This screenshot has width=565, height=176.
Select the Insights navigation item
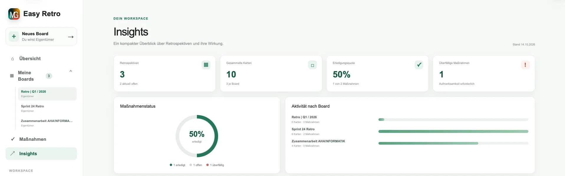[x=41, y=153]
